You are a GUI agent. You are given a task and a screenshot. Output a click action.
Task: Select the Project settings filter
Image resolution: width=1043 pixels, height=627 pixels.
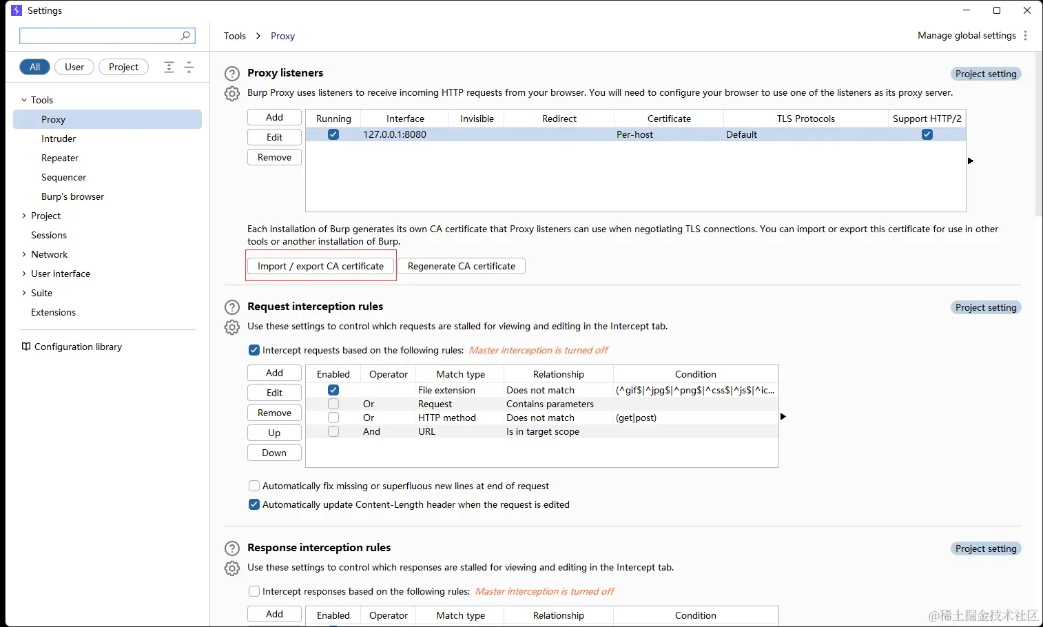tap(123, 67)
